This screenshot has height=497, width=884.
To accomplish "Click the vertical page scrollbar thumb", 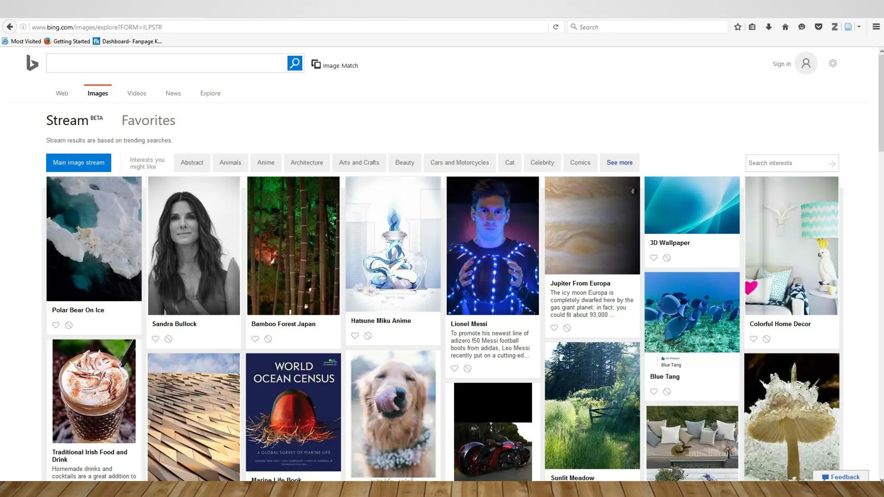I will coord(881,104).
